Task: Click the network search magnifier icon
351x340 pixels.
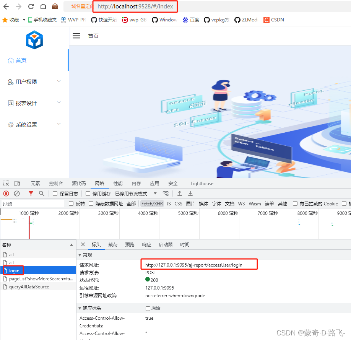Action: point(42,194)
